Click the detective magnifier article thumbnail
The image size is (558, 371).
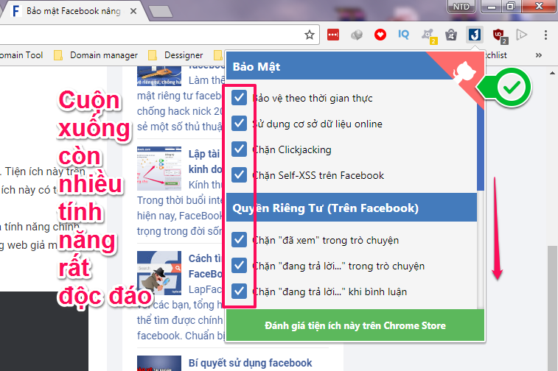159,273
